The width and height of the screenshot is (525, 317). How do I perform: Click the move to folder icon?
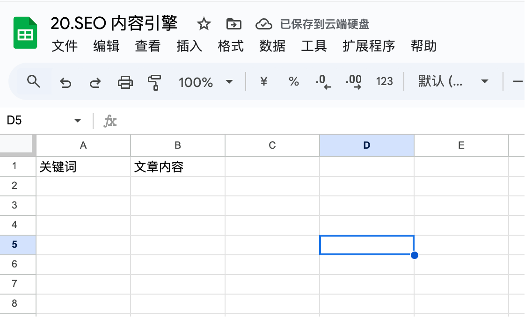(233, 24)
